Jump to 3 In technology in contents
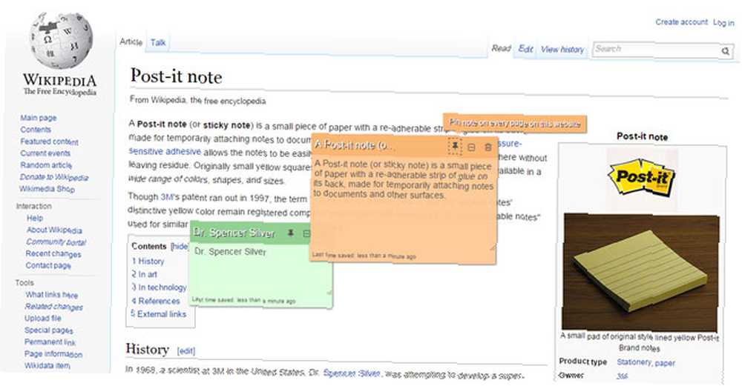The width and height of the screenshot is (742, 386). tap(159, 287)
